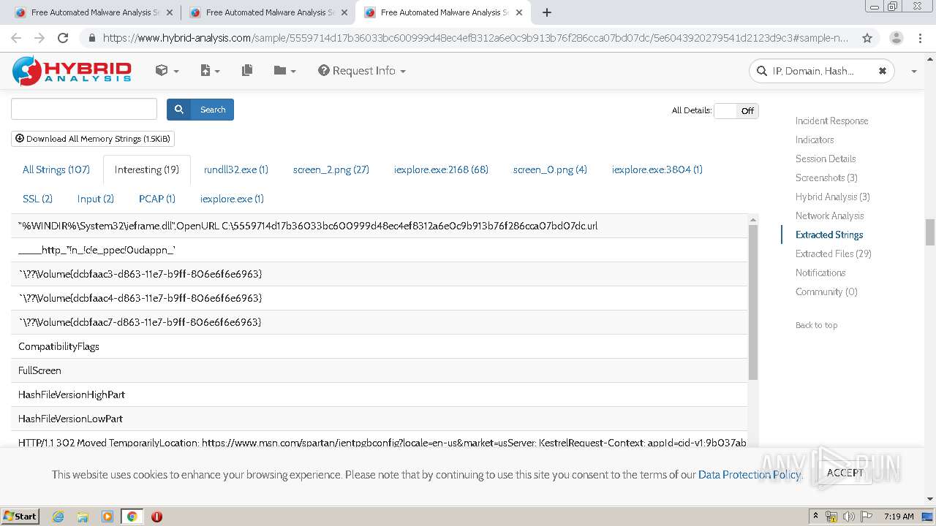Open the Data Protection Policy link

click(750, 474)
